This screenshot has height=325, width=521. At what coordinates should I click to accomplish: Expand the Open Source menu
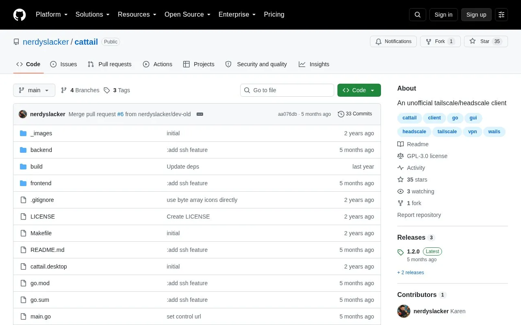(x=188, y=15)
